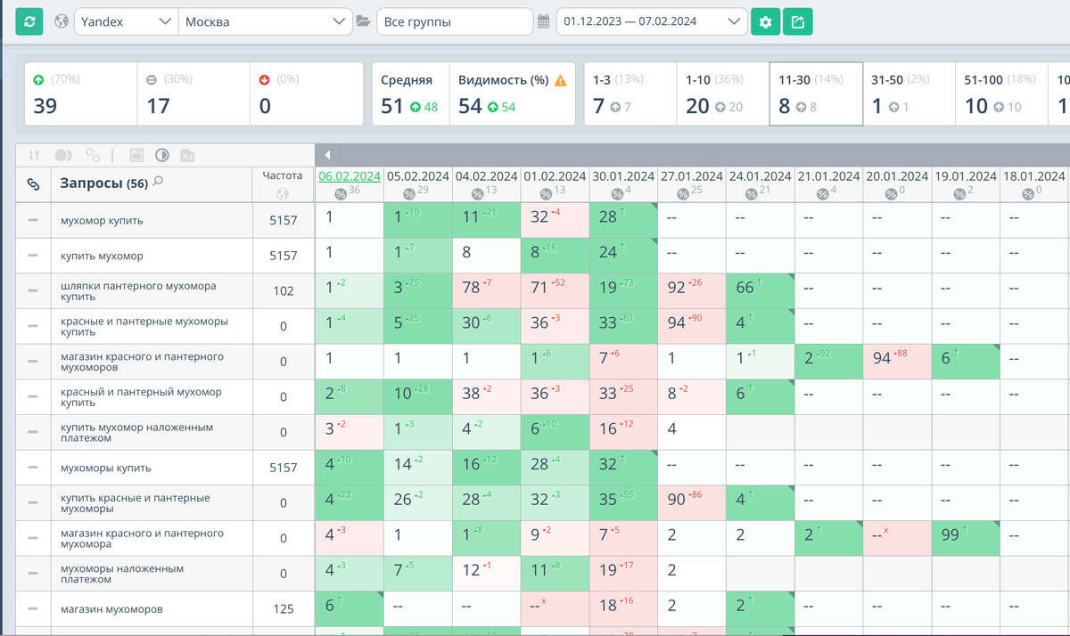Click position cell 26 under 05.02.2024

[418, 502]
